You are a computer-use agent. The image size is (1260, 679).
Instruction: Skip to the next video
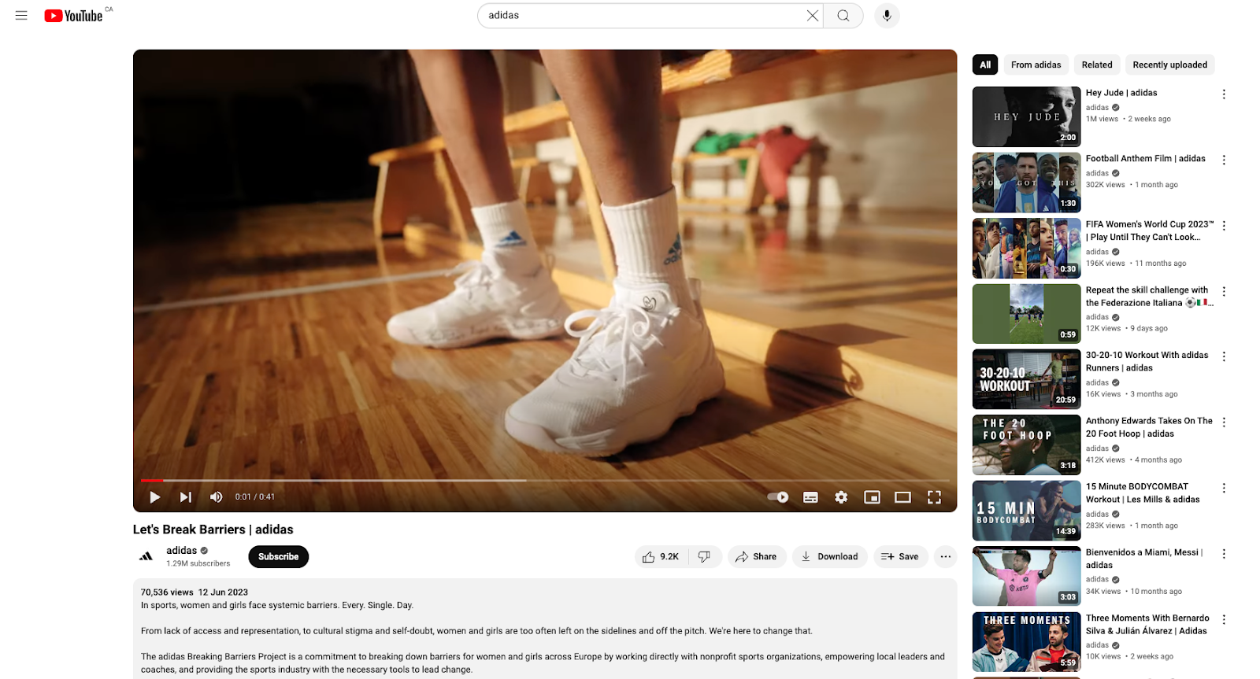(186, 497)
